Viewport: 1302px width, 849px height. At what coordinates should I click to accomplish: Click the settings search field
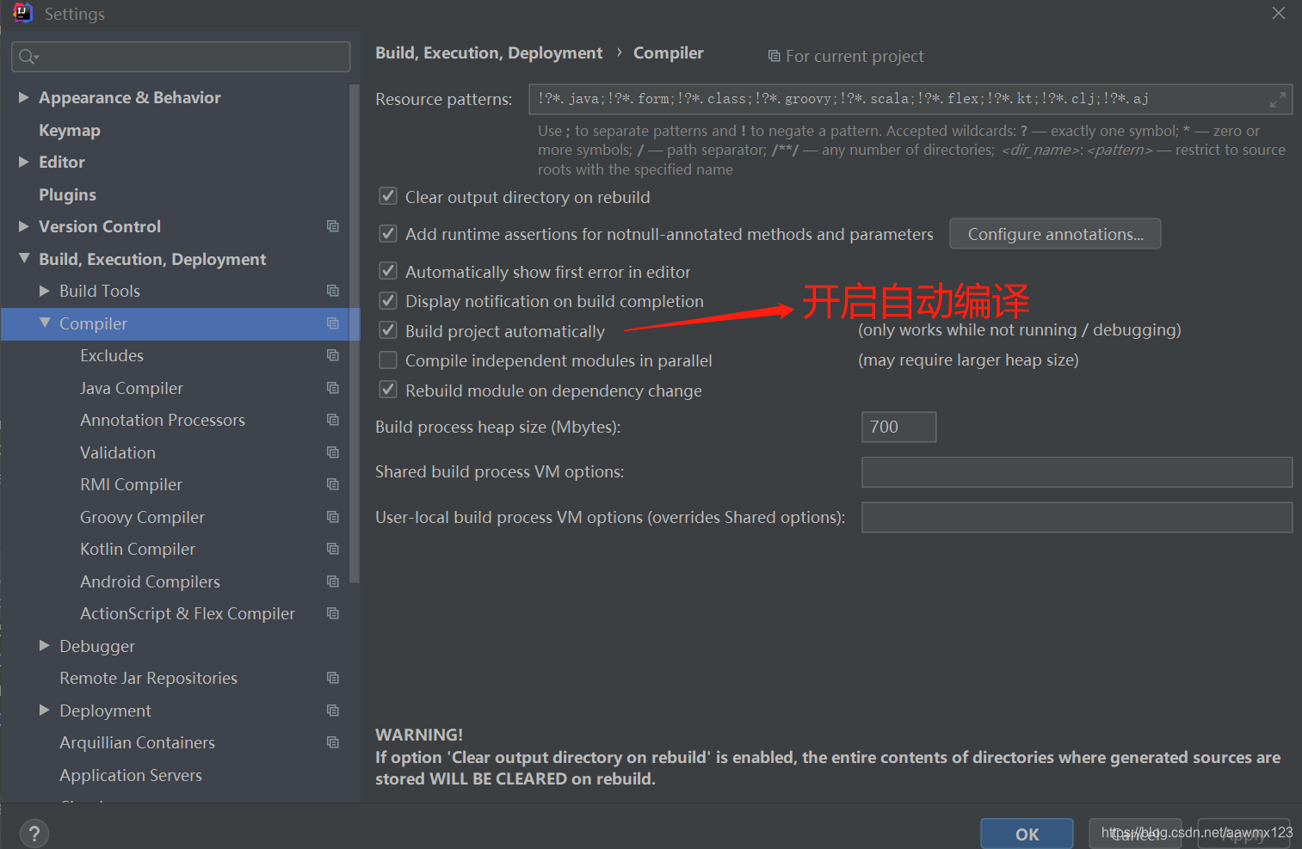pos(181,57)
